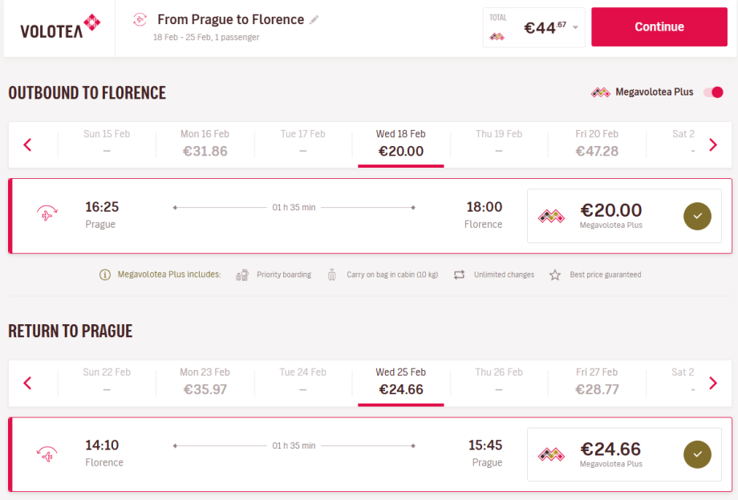Image resolution: width=738 pixels, height=500 pixels.
Task: Show later return dates with right arrow
Action: 713,383
